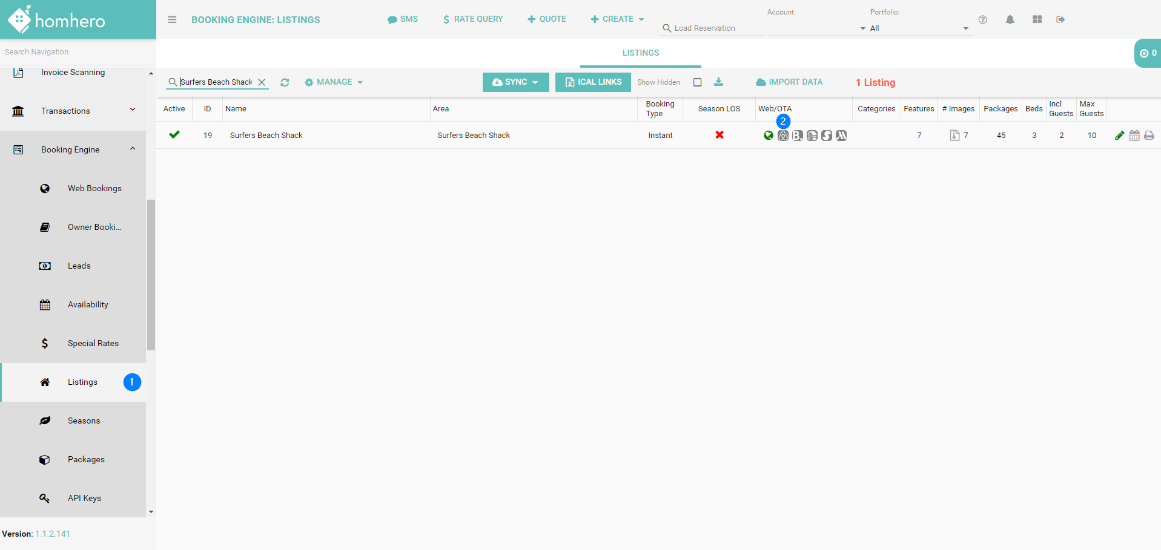The width and height of the screenshot is (1161, 550).
Task: Expand the Portfolio dropdown showing All
Action: [x=918, y=28]
